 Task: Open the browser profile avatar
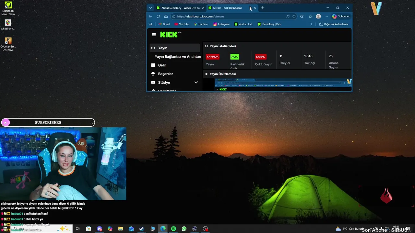pos(318,17)
